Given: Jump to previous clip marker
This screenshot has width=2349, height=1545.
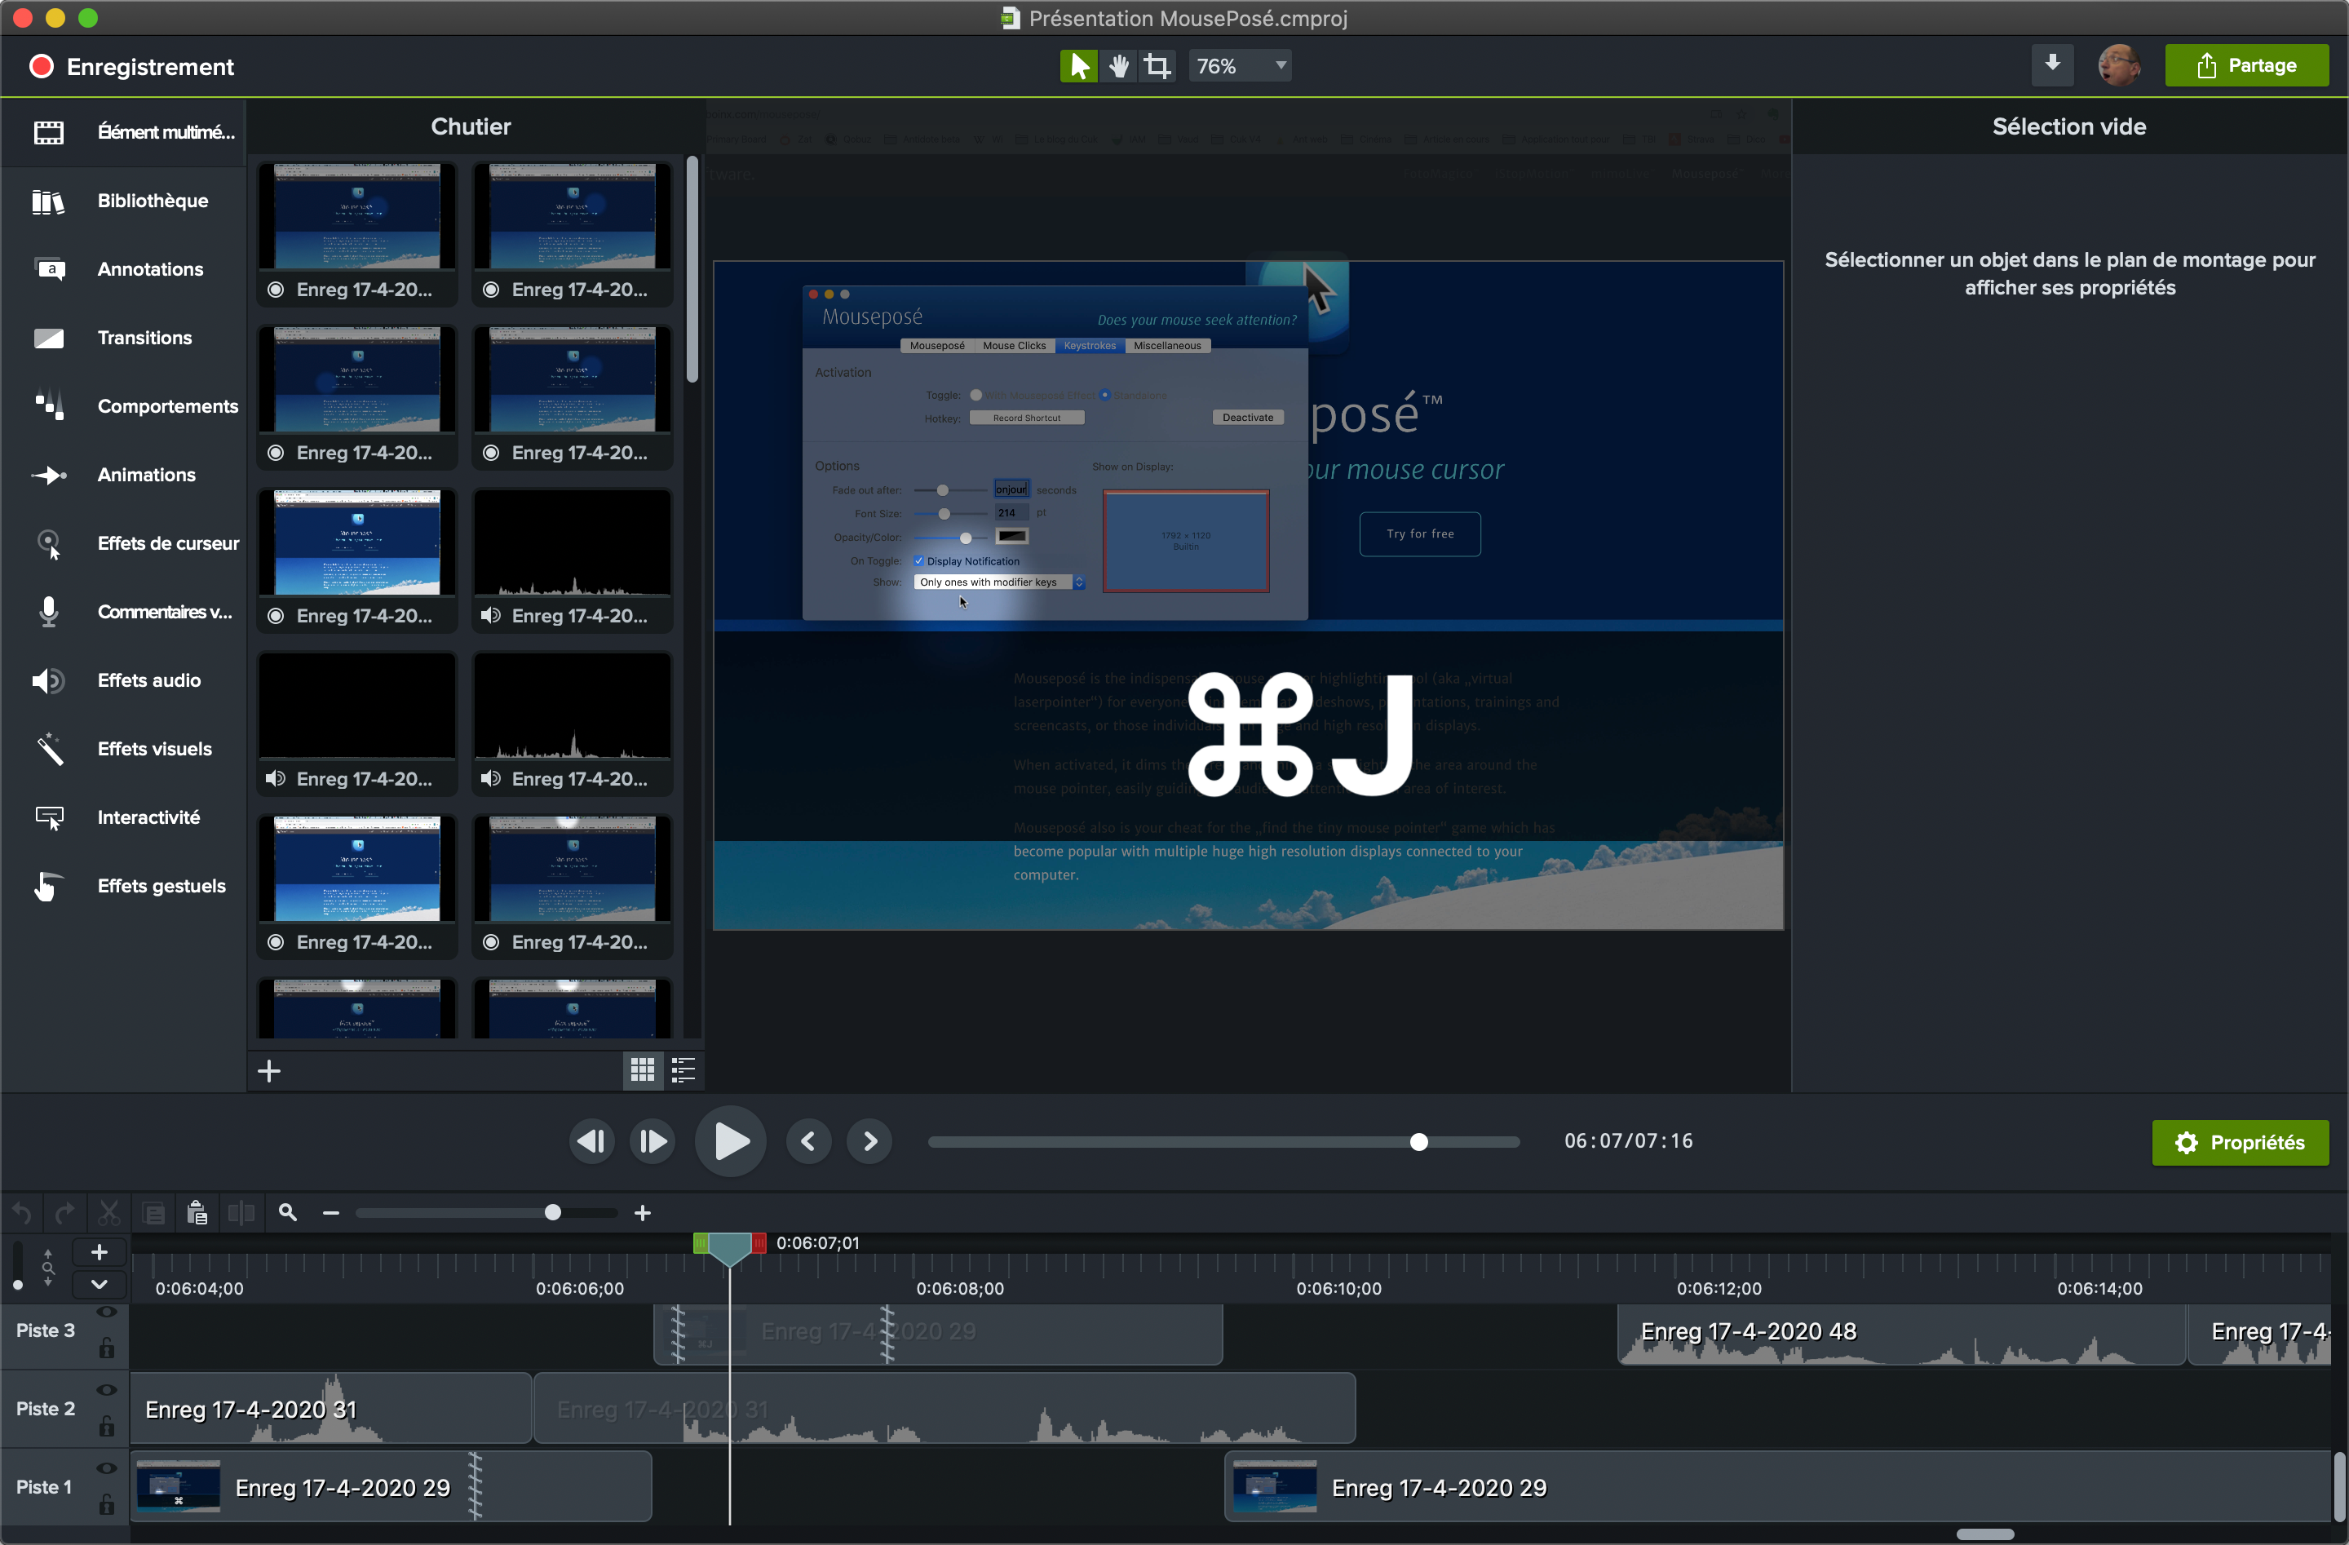Looking at the screenshot, I should 808,1142.
